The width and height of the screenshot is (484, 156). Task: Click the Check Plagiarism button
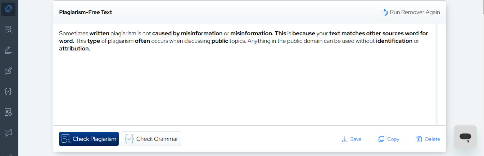(89, 139)
